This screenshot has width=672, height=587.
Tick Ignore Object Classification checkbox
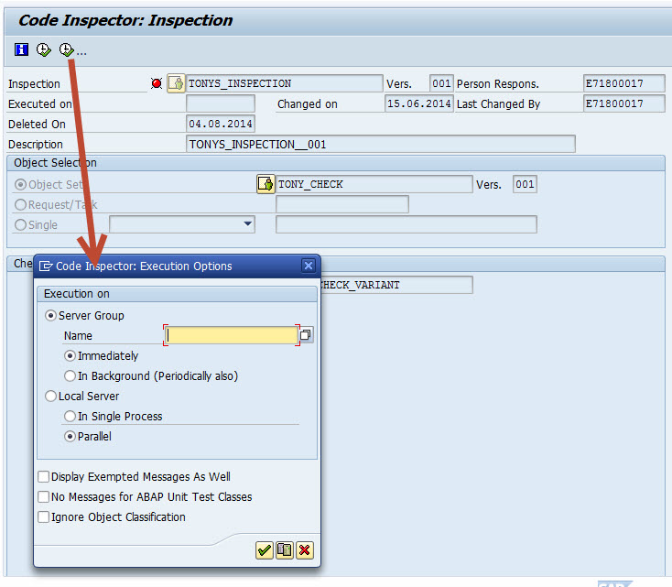[x=43, y=517]
